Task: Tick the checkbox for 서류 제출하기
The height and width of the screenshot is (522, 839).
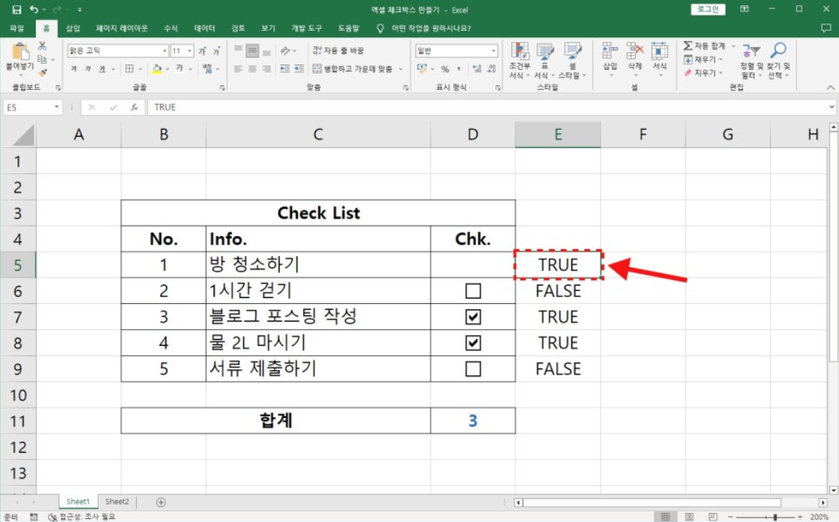Action: tap(473, 369)
